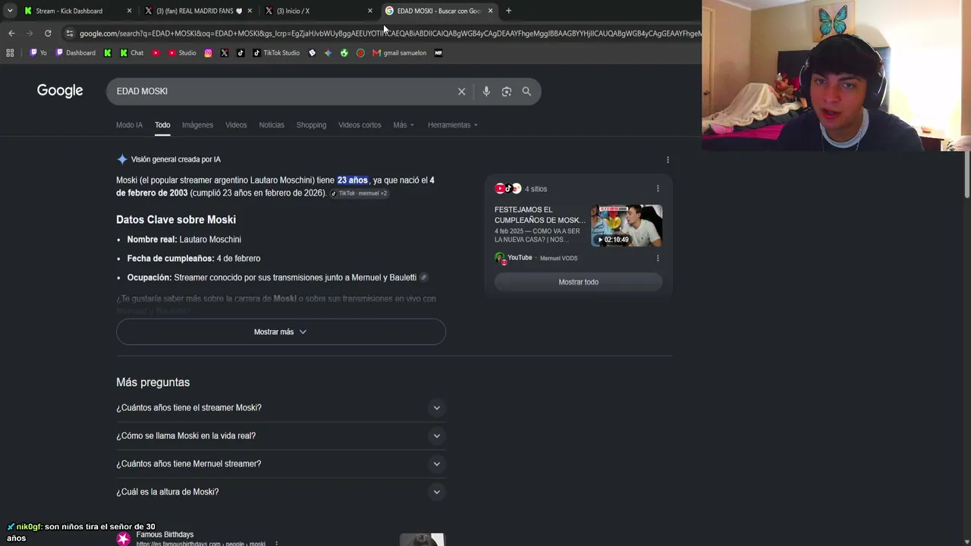Open Google Lens image search
The width and height of the screenshot is (971, 546).
pyautogui.click(x=507, y=92)
